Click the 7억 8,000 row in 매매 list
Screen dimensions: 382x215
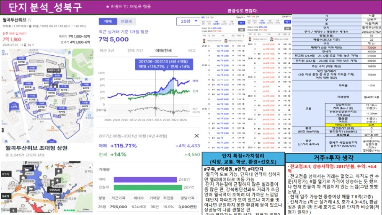tap(223, 60)
